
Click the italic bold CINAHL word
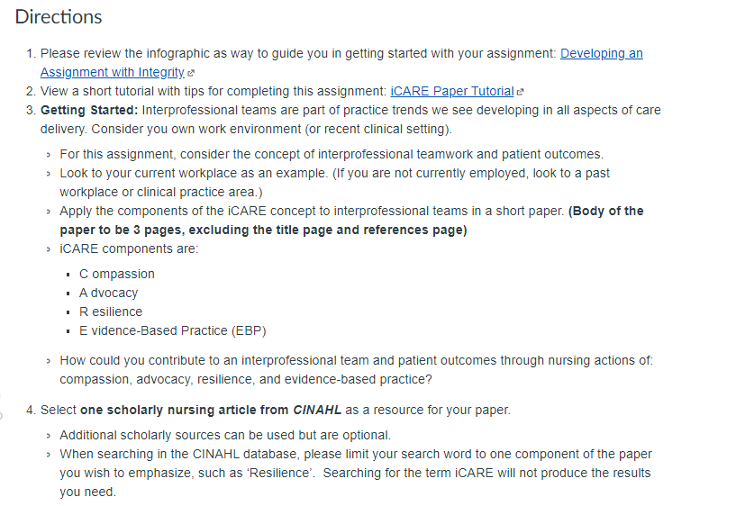(x=317, y=410)
